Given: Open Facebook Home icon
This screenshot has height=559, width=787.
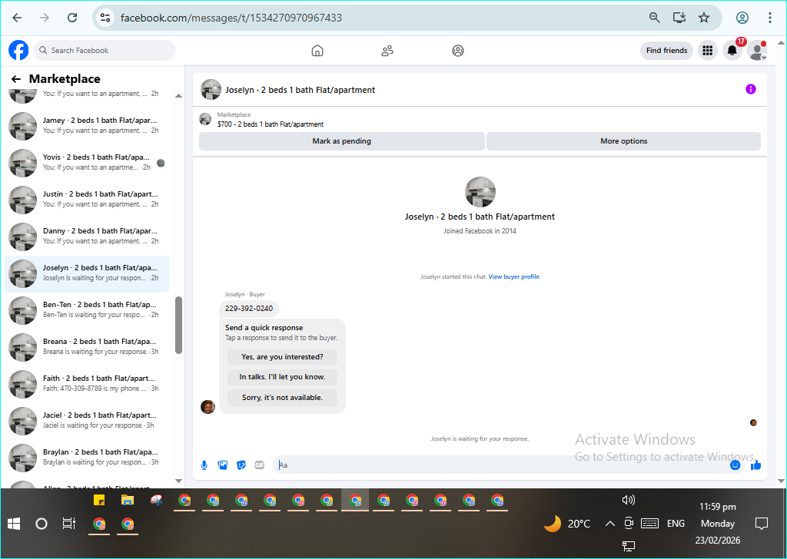Looking at the screenshot, I should 317,51.
